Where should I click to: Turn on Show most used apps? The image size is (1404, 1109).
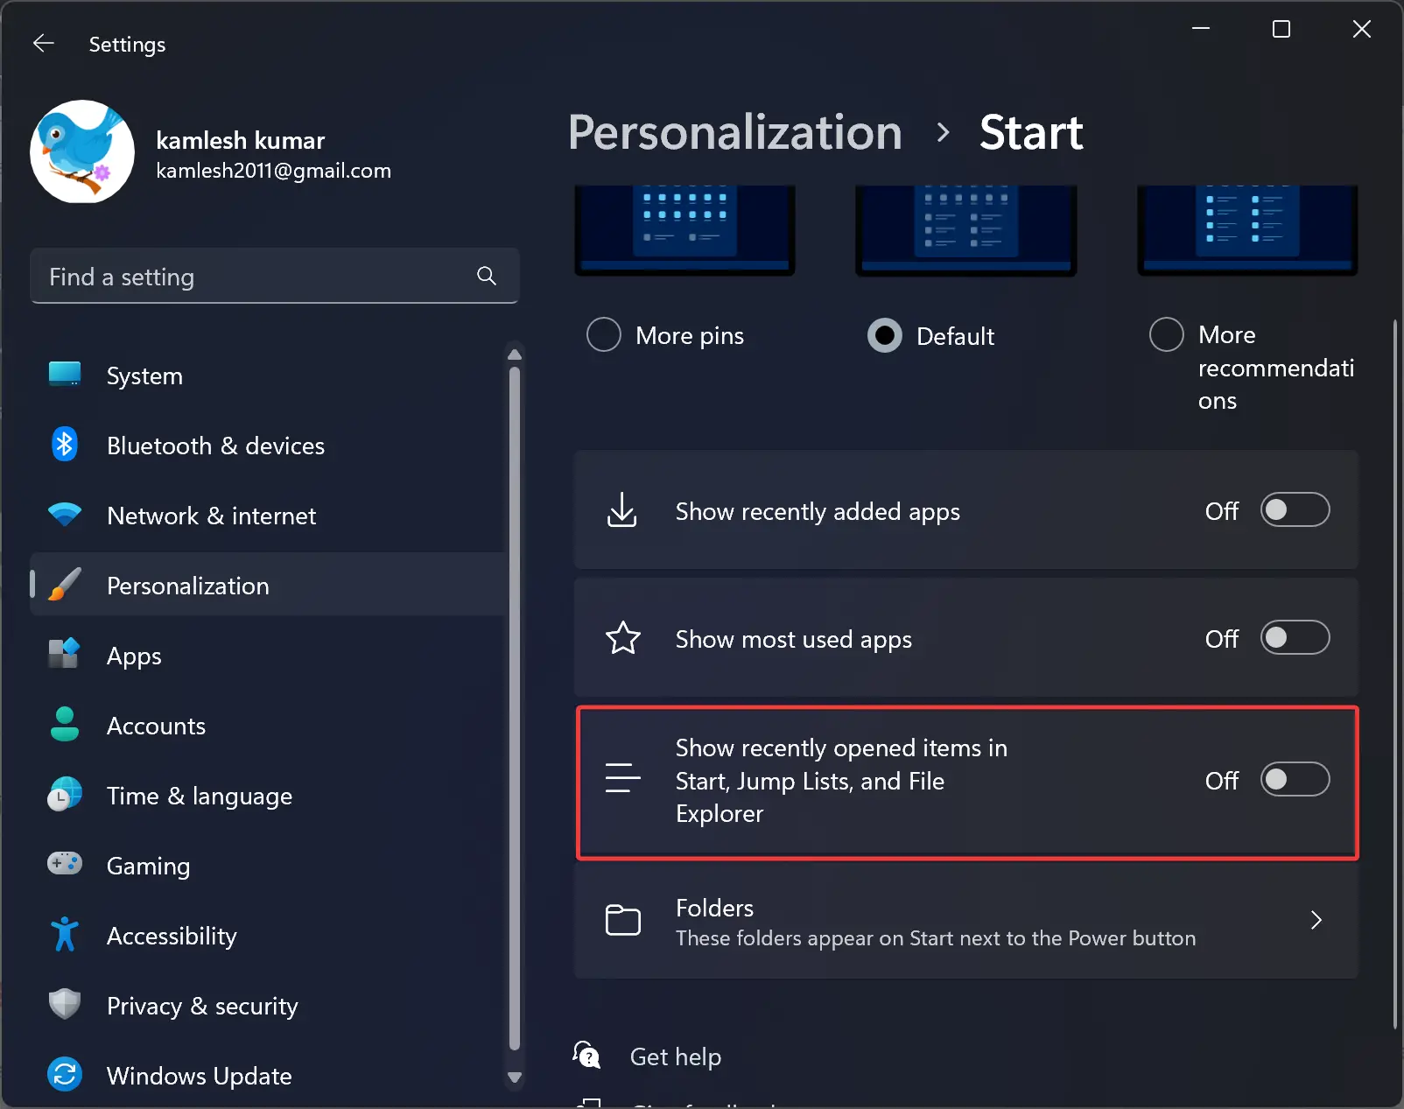tap(1295, 638)
